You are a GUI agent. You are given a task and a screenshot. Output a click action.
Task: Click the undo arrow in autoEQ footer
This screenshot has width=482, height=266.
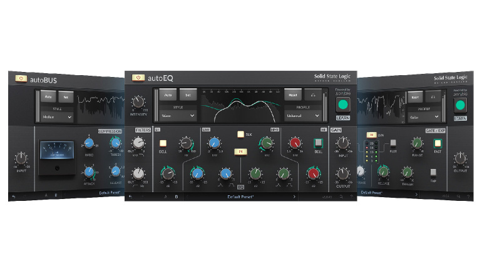pos(131,197)
